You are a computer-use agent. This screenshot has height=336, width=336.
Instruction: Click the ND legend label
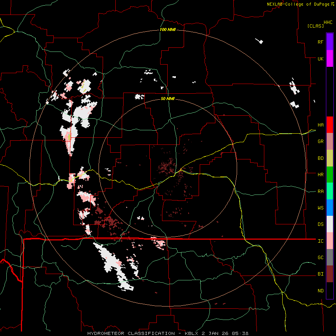[x=320, y=291]
